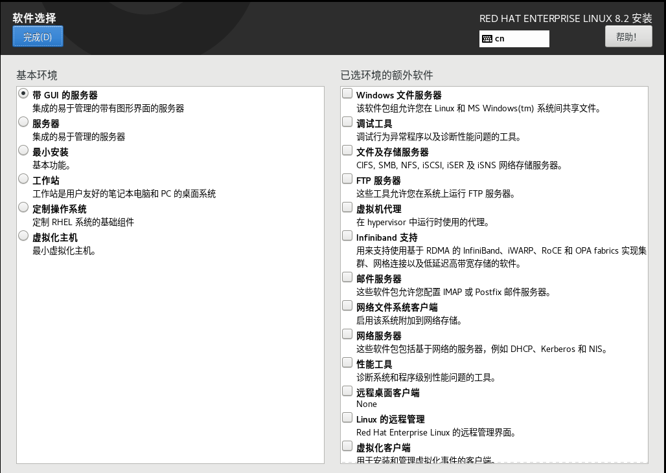666x473 pixels.
Task: Click the RED HAT ENTERPRISE LINUX 8.2 安装 title
Action: 566,19
